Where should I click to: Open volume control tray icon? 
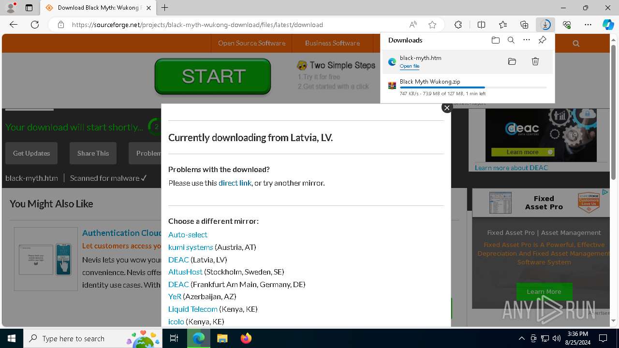557,338
